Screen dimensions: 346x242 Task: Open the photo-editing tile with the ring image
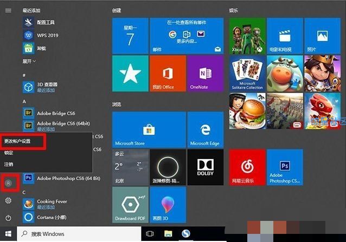(168, 167)
